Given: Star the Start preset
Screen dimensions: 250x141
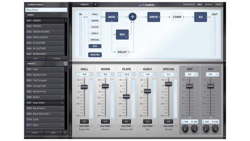Looking at the screenshot, I should click(62, 69).
